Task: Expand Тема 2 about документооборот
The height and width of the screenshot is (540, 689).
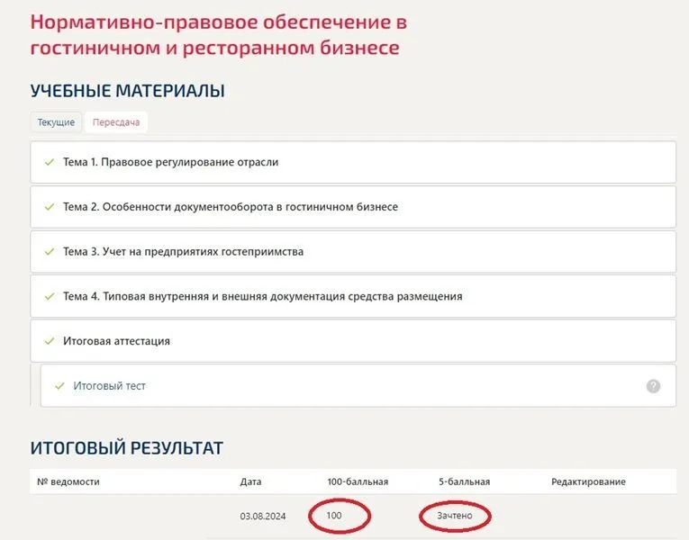Action: (230, 207)
